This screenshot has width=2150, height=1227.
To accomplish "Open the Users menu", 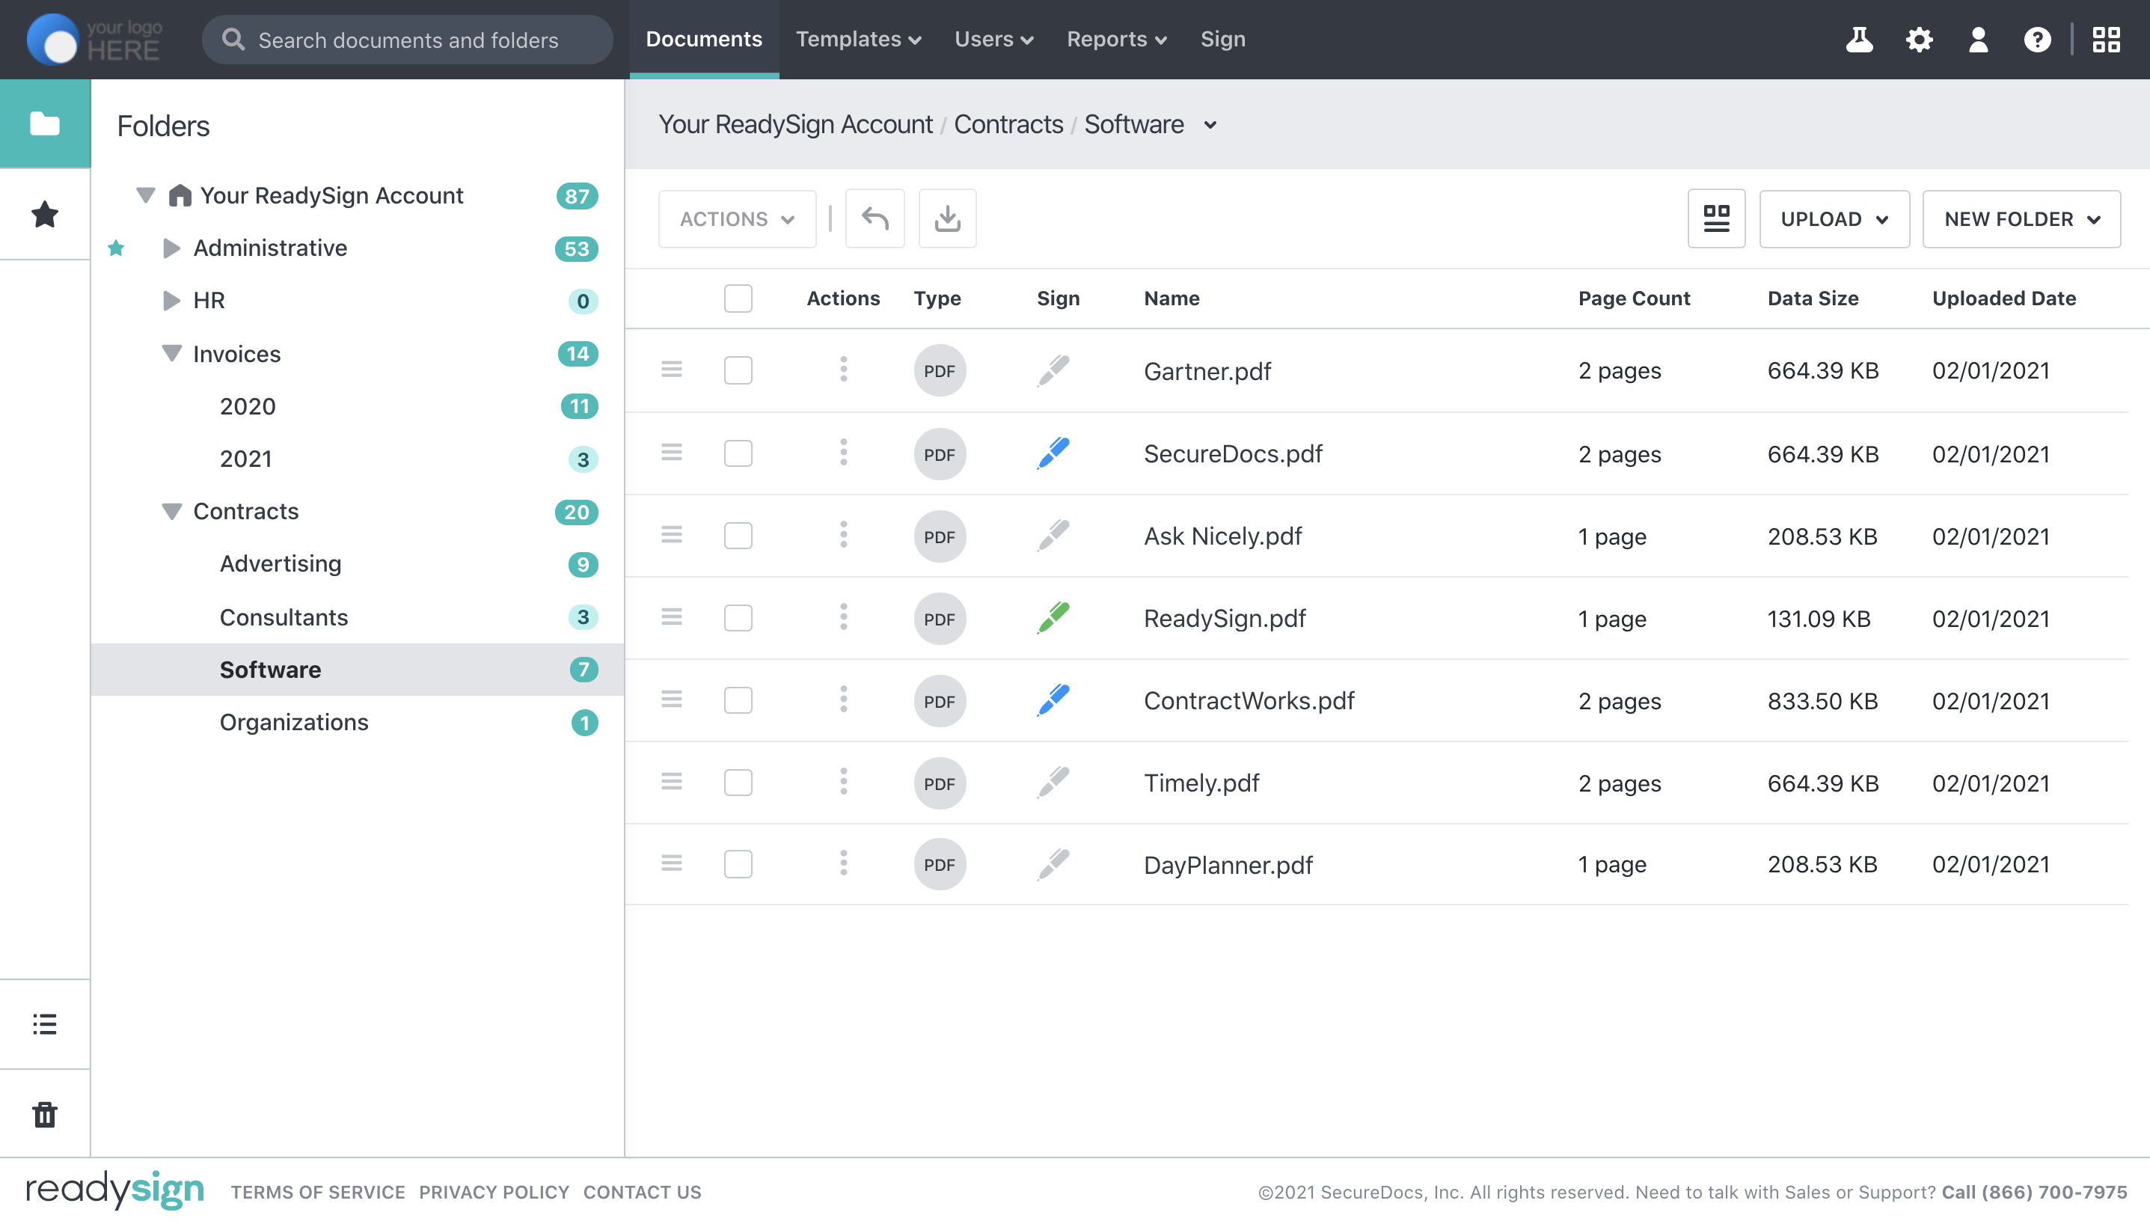I will 993,40.
